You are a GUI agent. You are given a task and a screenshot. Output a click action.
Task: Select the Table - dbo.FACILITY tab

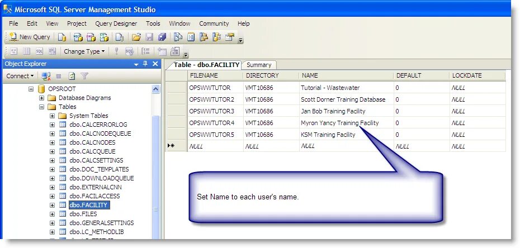coord(206,65)
